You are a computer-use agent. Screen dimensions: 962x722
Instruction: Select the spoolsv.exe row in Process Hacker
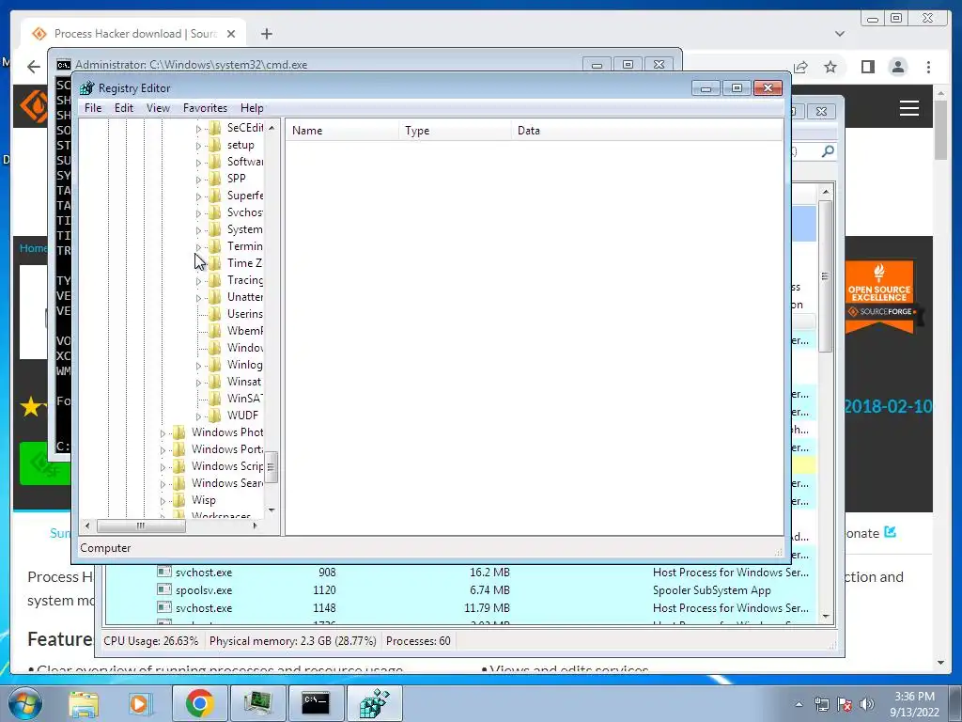pyautogui.click(x=460, y=590)
